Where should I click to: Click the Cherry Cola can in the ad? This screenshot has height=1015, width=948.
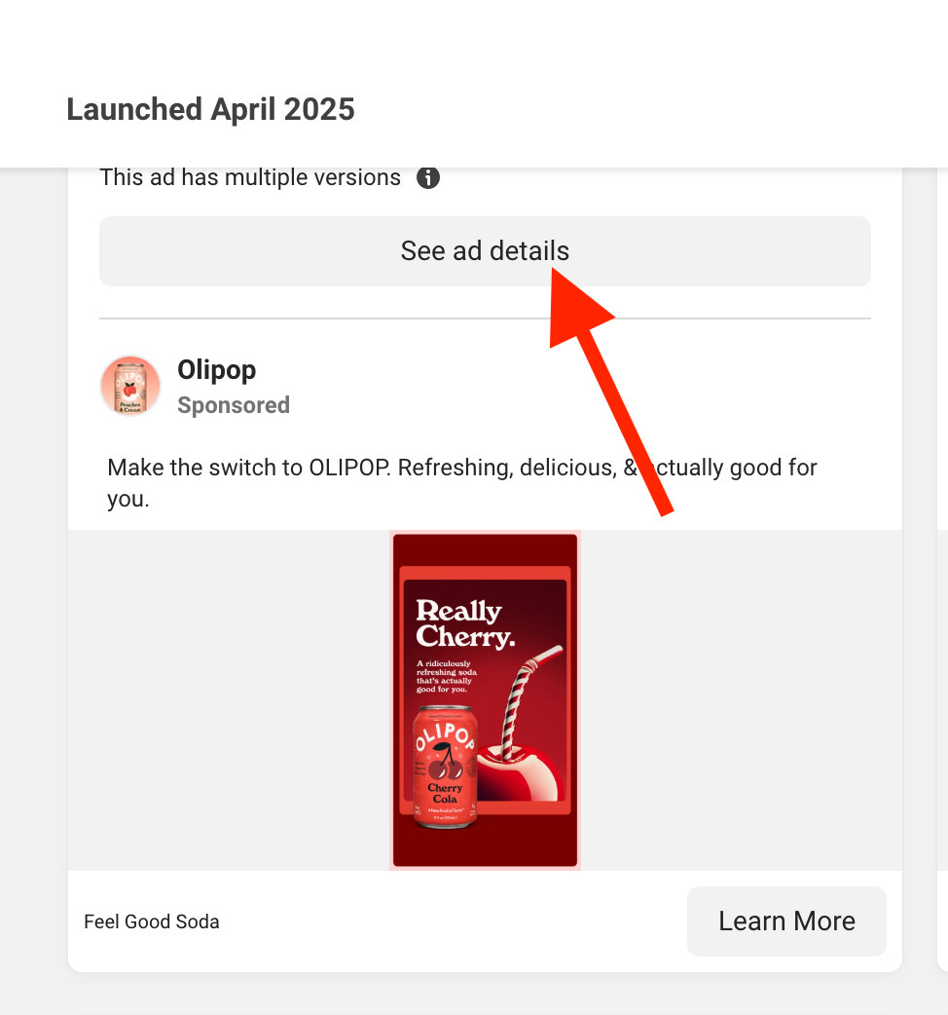[445, 767]
